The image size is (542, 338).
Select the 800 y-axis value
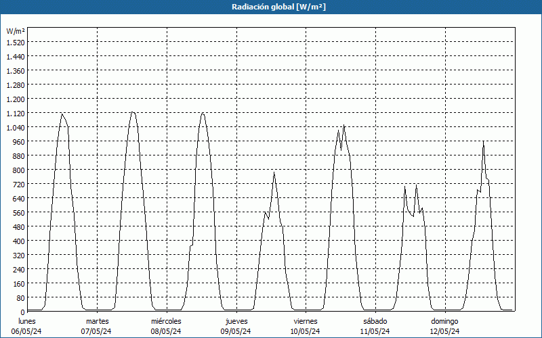[19, 170]
